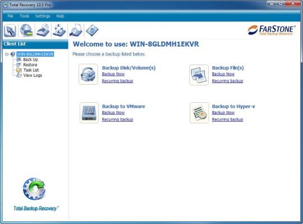Open the Settings menu
Screen dimensions: 303x224
pos(43,16)
